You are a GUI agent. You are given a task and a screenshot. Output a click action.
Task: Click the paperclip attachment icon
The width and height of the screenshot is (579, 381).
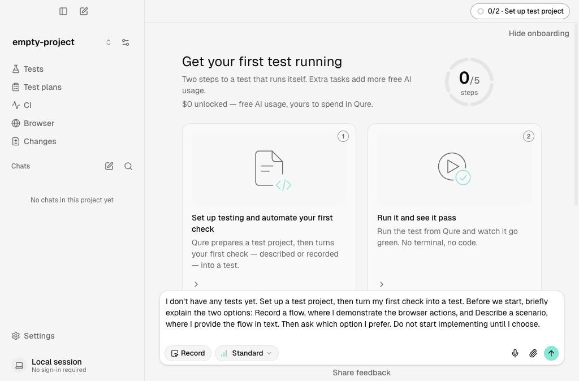(x=533, y=353)
